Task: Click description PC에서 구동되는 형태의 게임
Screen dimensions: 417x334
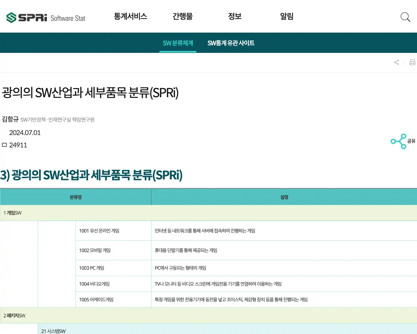Action: [x=180, y=268]
